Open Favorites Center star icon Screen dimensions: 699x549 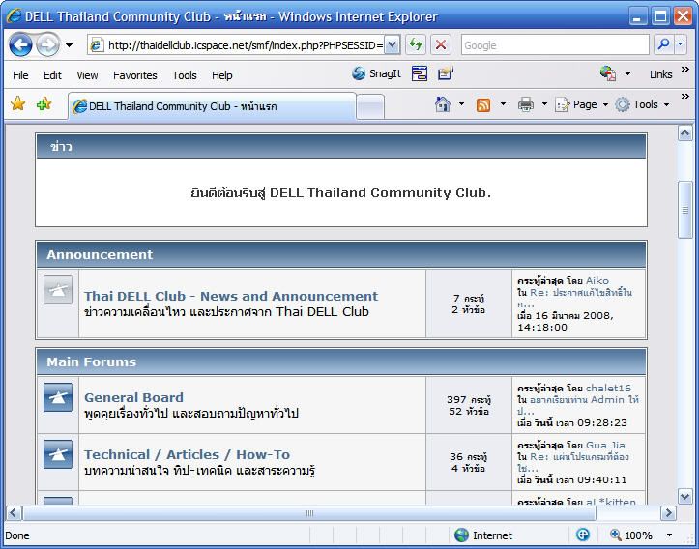(x=17, y=103)
